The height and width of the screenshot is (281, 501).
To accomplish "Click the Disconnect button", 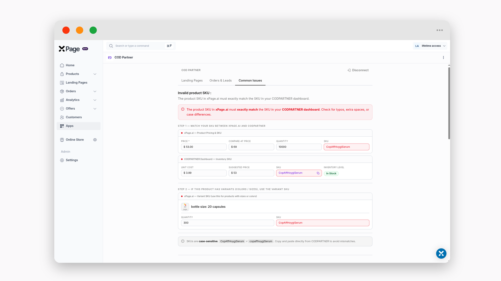I will point(358,70).
